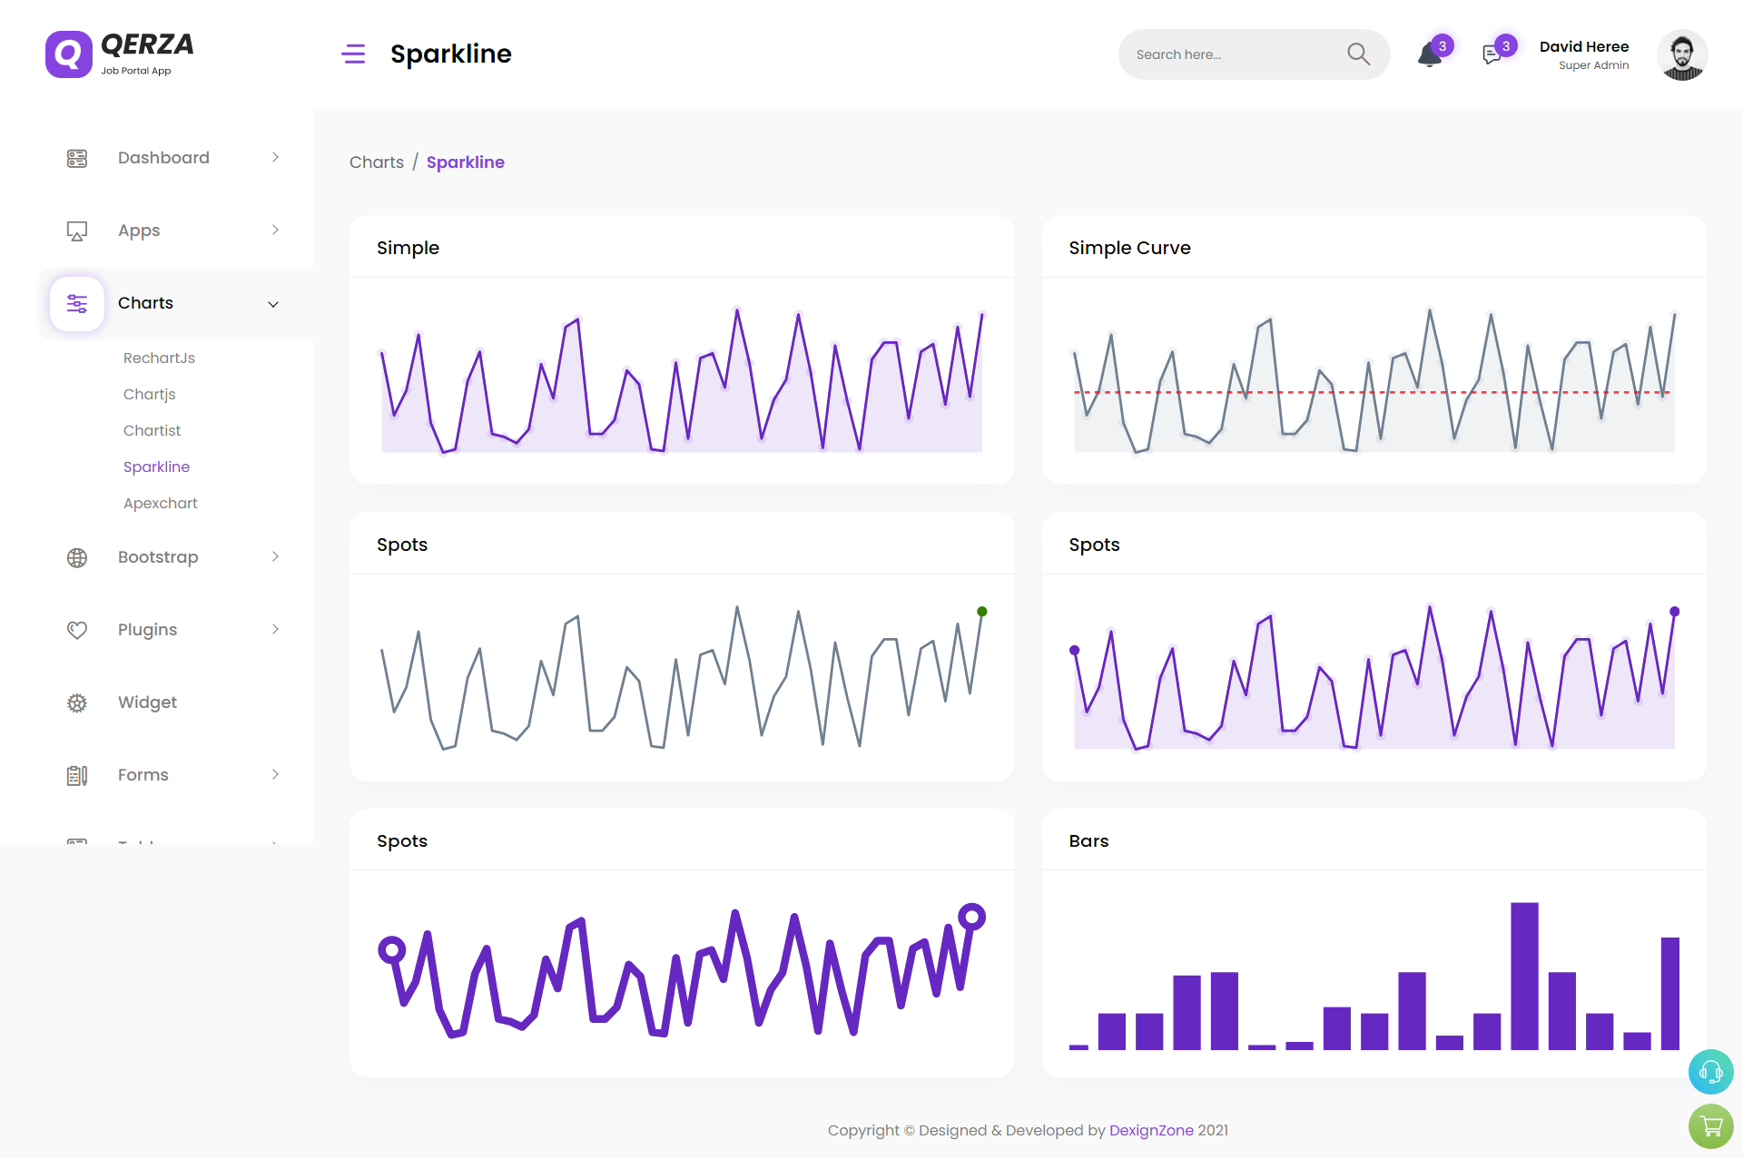Select the Chartjs submenu item
The width and height of the screenshot is (1743, 1159).
click(149, 394)
